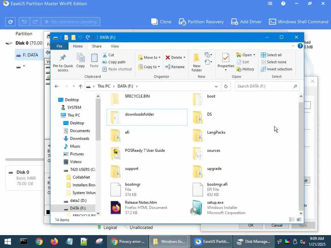Refresh the DATA (F:) folder view
Image resolution: width=331 pixels, height=248 pixels.
pos(226,86)
